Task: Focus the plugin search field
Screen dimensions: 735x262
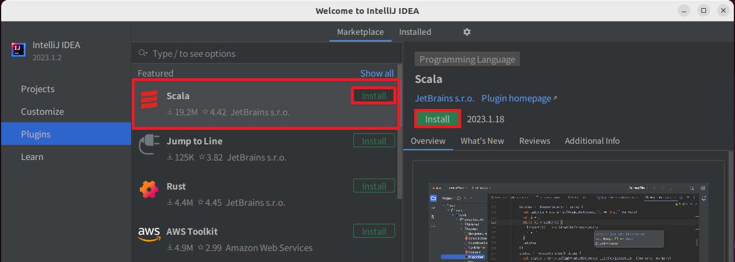Action: [x=267, y=53]
